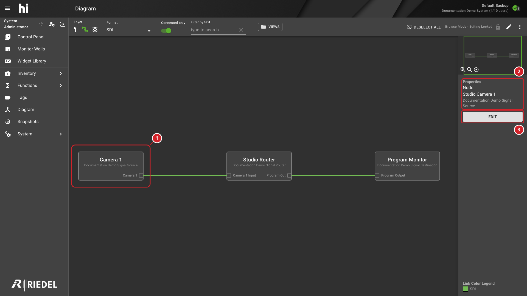Viewport: 527px width, 296px height.
Task: Reset view with target icon
Action: (x=476, y=70)
